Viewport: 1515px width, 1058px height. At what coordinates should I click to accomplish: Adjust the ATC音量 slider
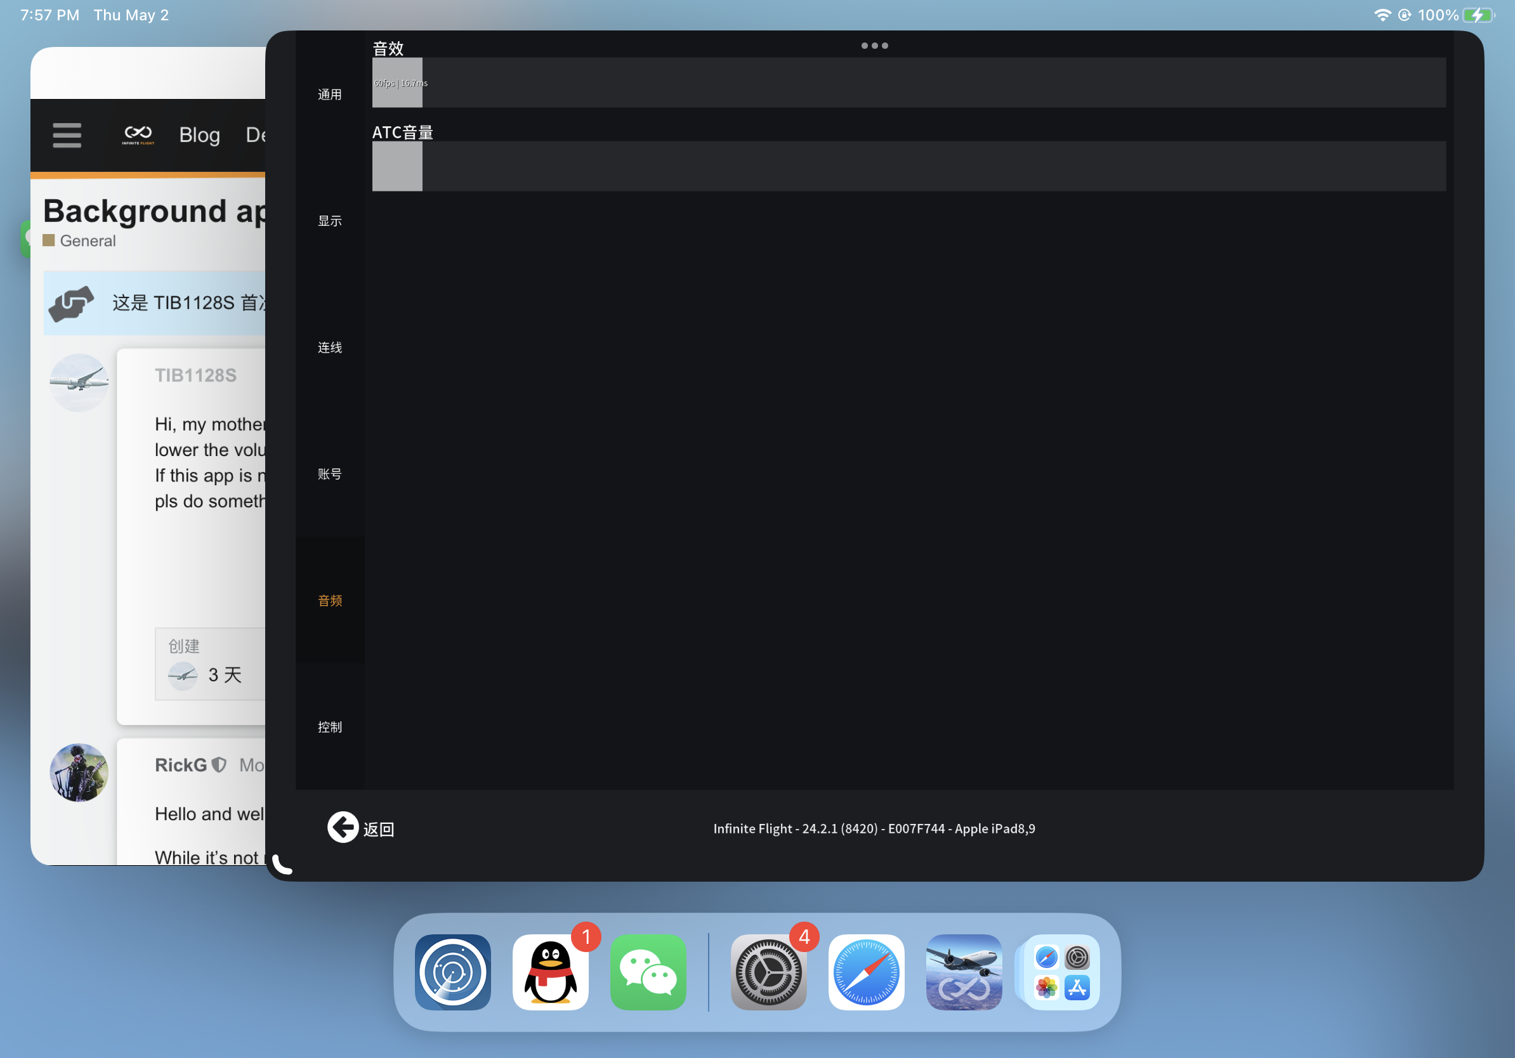397,166
